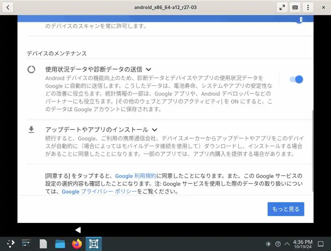Open the Google 利用規約 link
331x251 pixels.
pyautogui.click(x=135, y=176)
